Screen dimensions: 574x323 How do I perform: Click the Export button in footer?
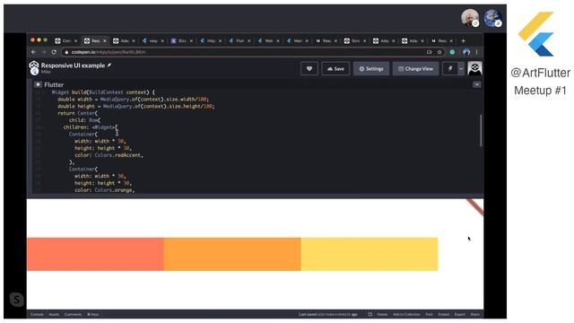pyautogui.click(x=460, y=314)
